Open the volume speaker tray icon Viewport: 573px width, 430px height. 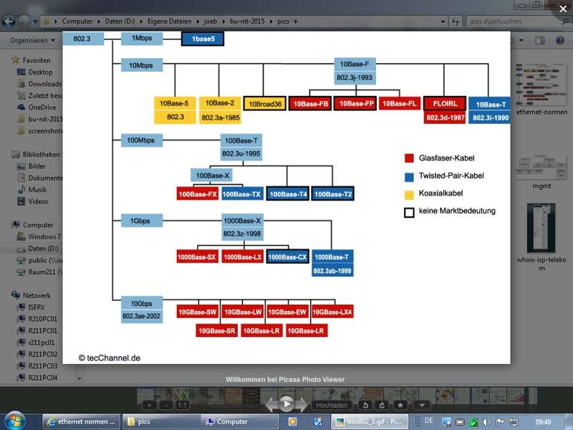point(486,422)
